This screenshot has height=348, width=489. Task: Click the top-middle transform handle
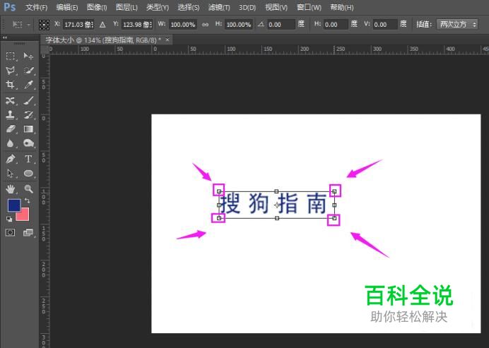pyautogui.click(x=276, y=191)
